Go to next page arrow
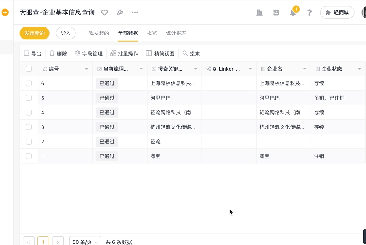The height and width of the screenshot is (245, 366). 58,242
